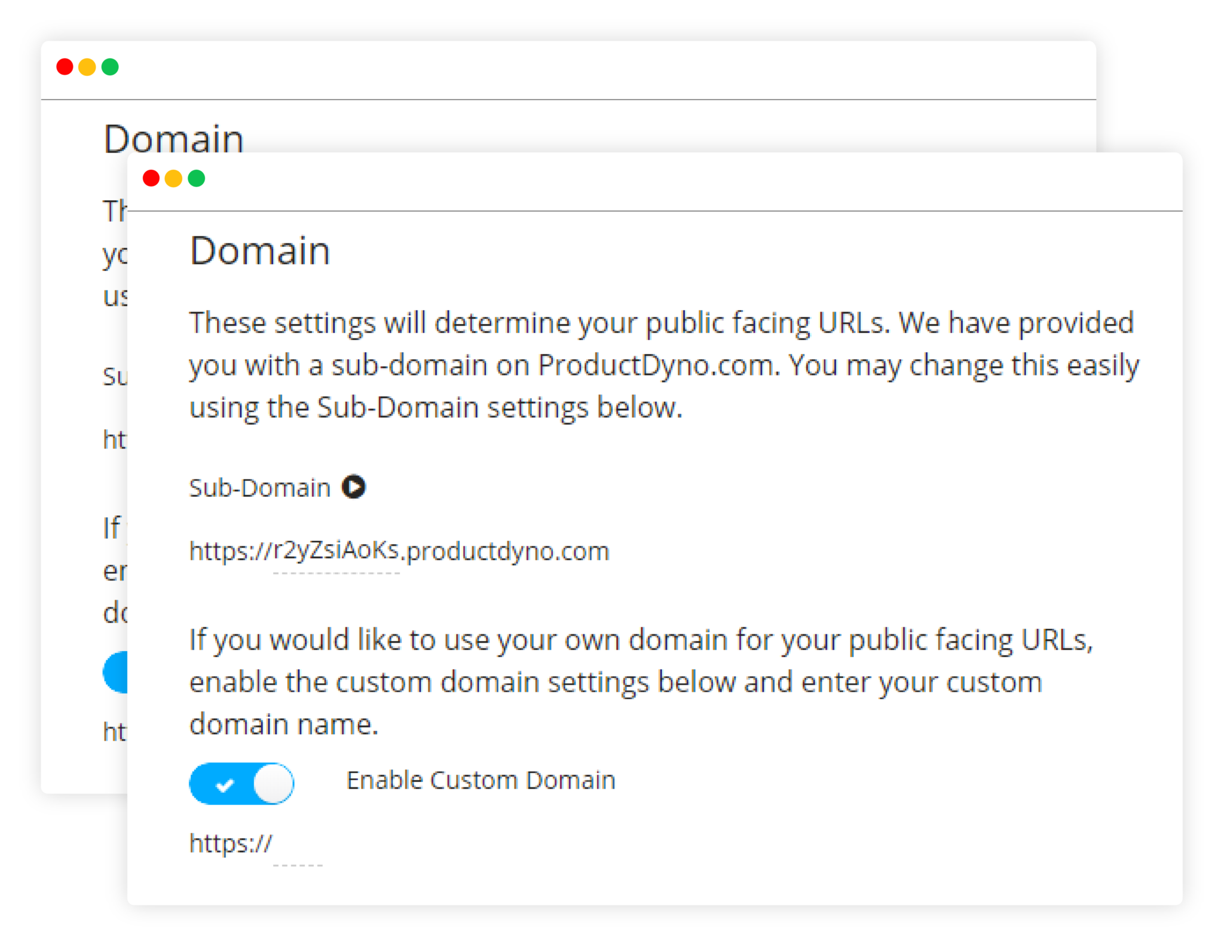Click the partially hidden toggle in back window
Image resolution: width=1224 pixels, height=947 pixels.
pos(115,672)
